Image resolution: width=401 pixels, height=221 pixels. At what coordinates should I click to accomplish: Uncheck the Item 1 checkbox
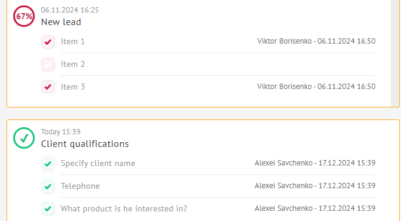48,42
